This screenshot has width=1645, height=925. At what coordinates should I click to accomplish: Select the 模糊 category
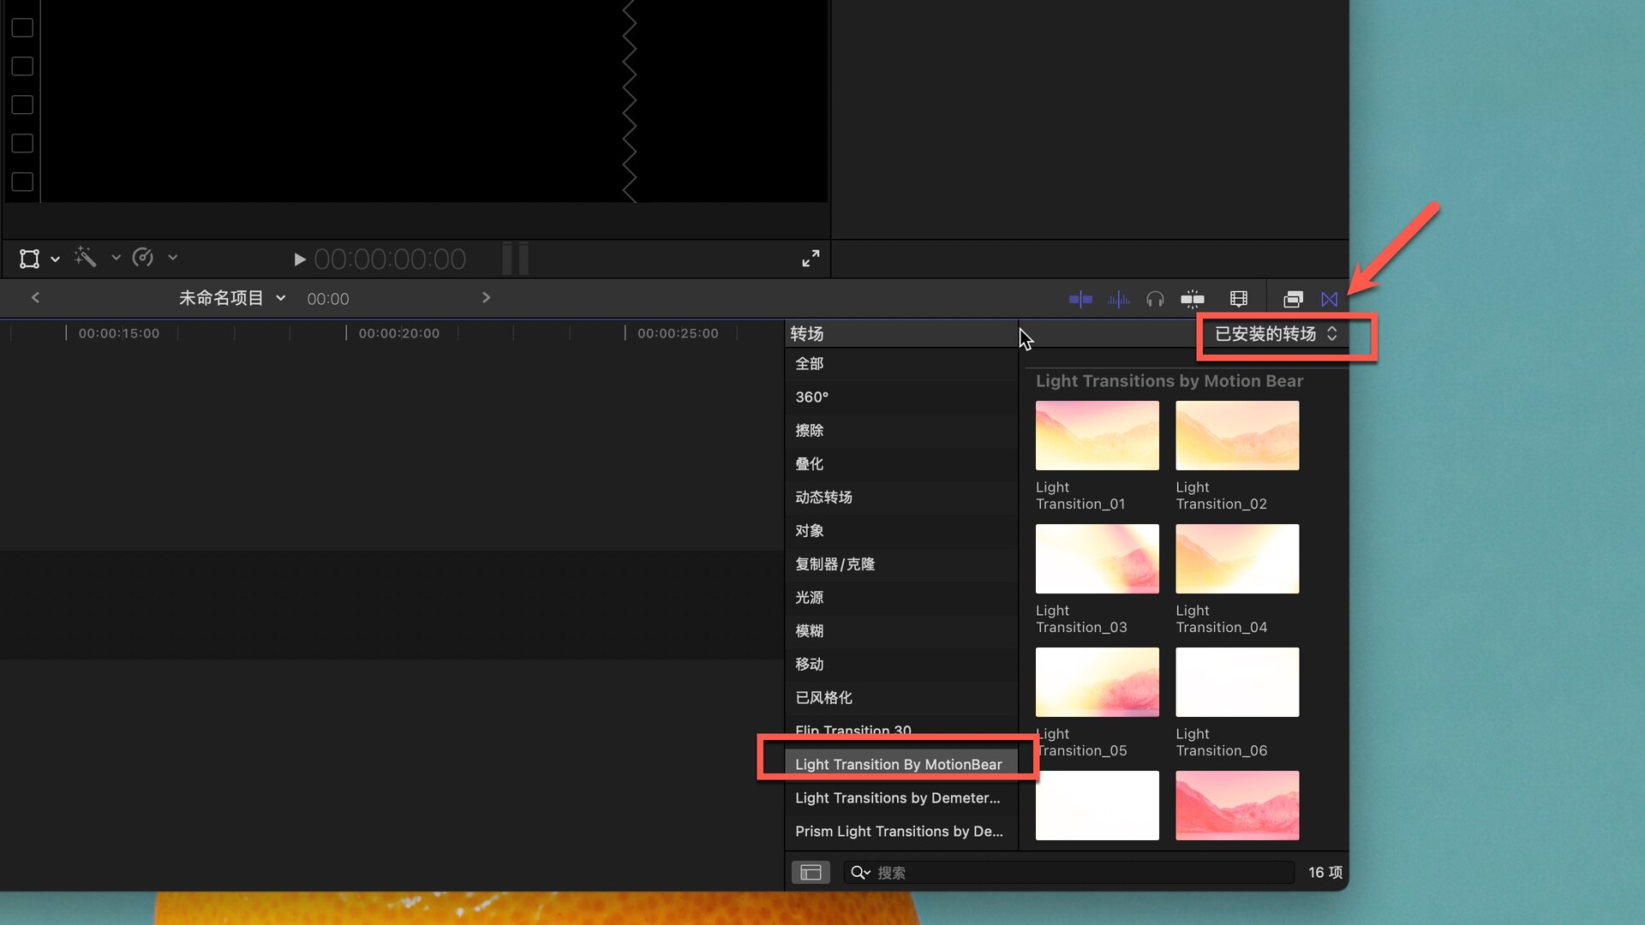click(x=901, y=630)
